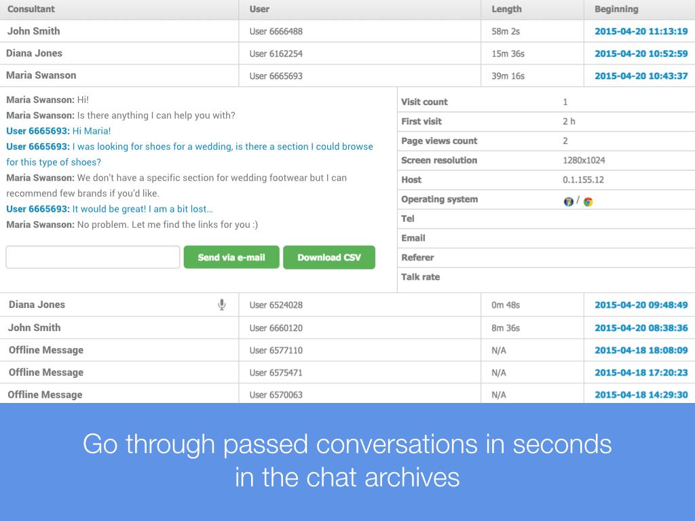Screen dimensions: 695x521
Task: Open the 2015-04-18 14:29:30 timestamp link
Action: point(641,395)
